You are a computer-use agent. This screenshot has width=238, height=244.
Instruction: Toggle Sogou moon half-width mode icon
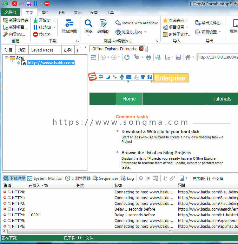[x=108, y=77]
